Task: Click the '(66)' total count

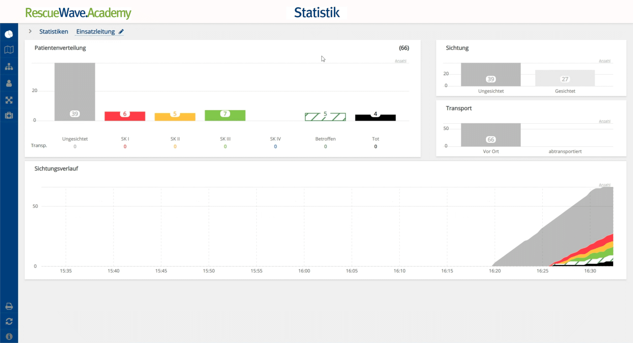Action: click(404, 48)
